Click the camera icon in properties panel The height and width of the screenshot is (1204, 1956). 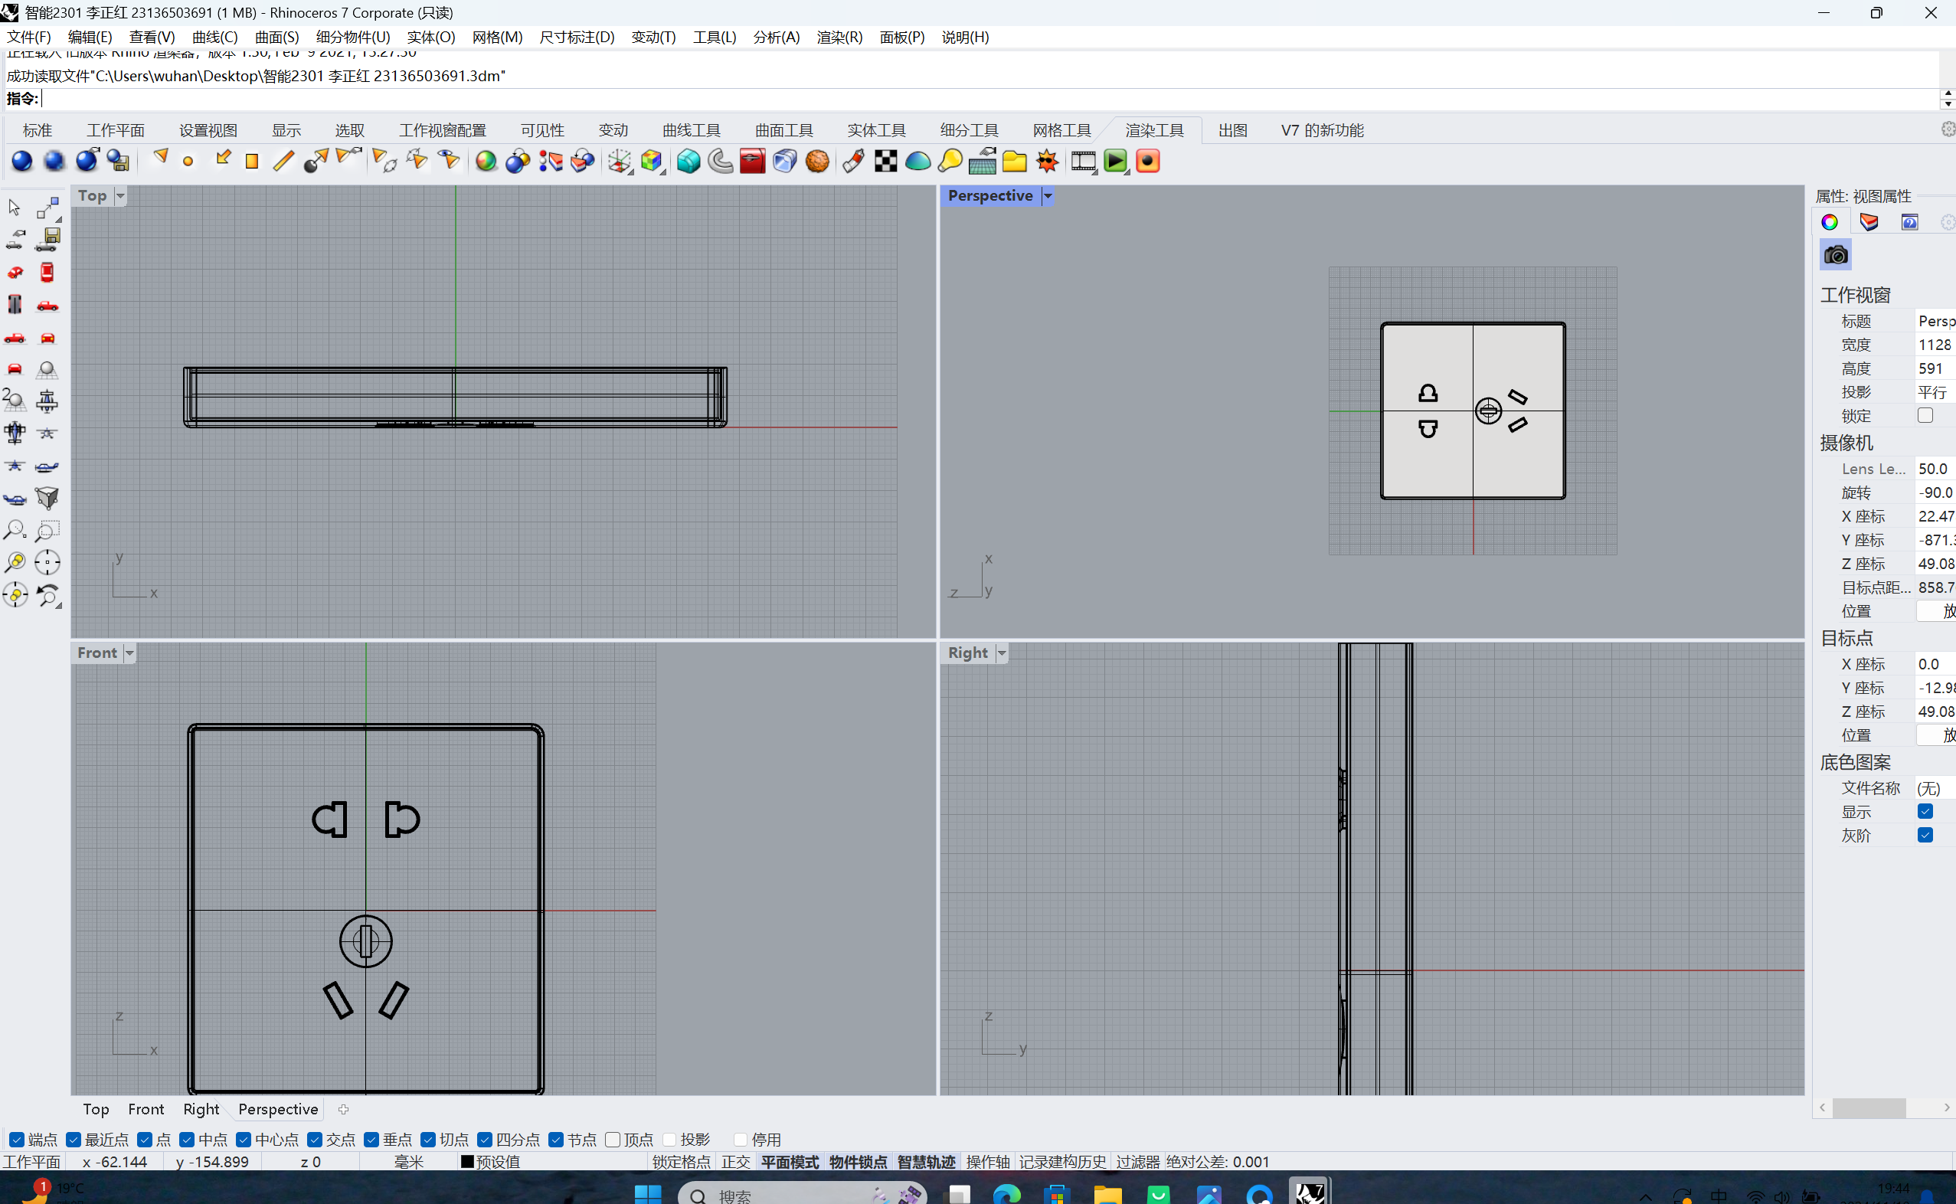(x=1836, y=255)
